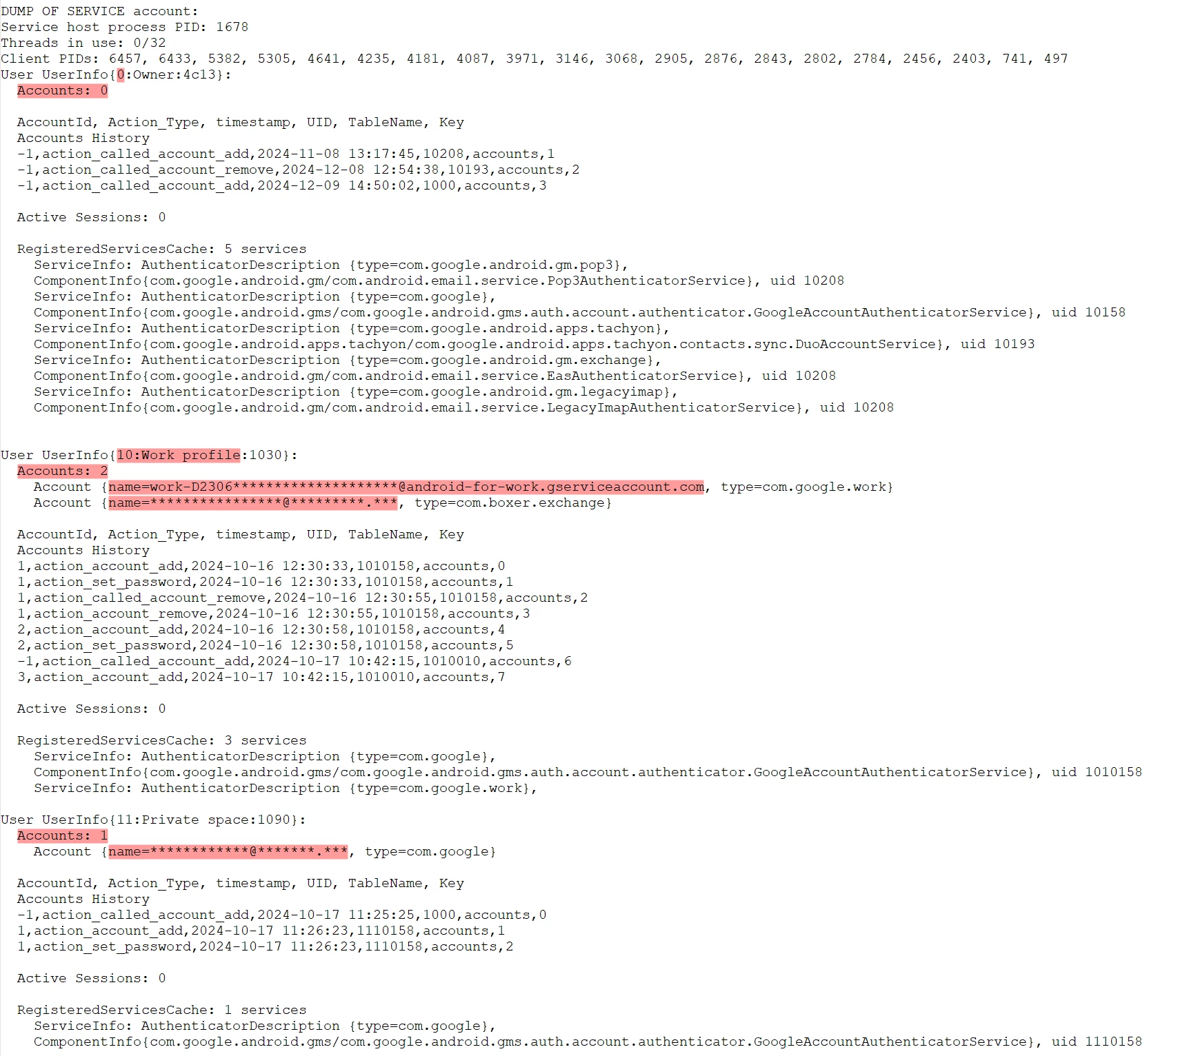Click 'RegisteredServicesCache: 3 services' heading

161,740
